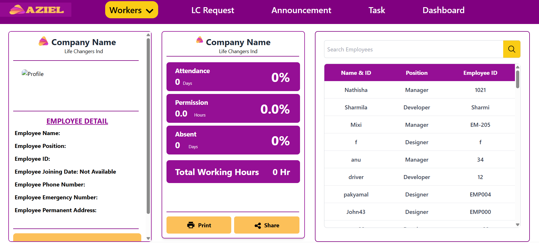The image size is (539, 251).
Task: Open the EMPLOYEE DETAIL heading link
Action: 77,121
